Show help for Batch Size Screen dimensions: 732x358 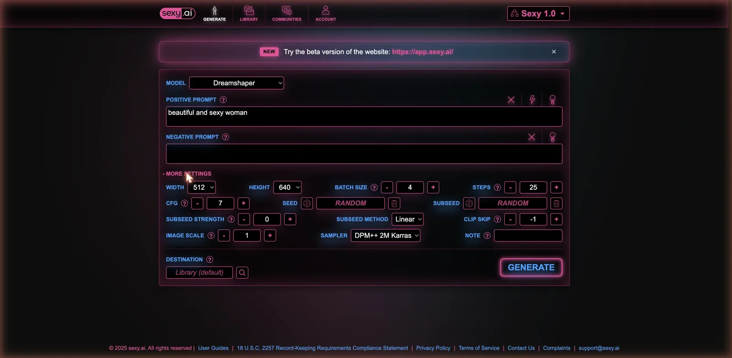(374, 187)
